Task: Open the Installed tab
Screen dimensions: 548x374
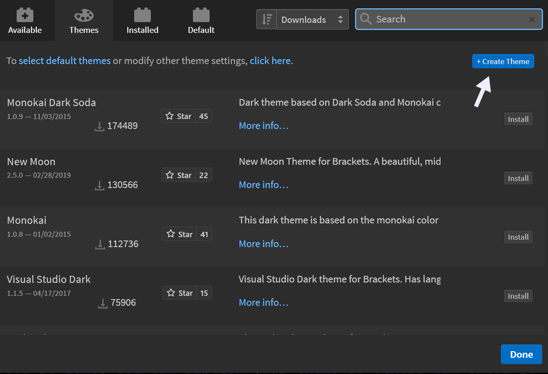Action: pos(143,21)
